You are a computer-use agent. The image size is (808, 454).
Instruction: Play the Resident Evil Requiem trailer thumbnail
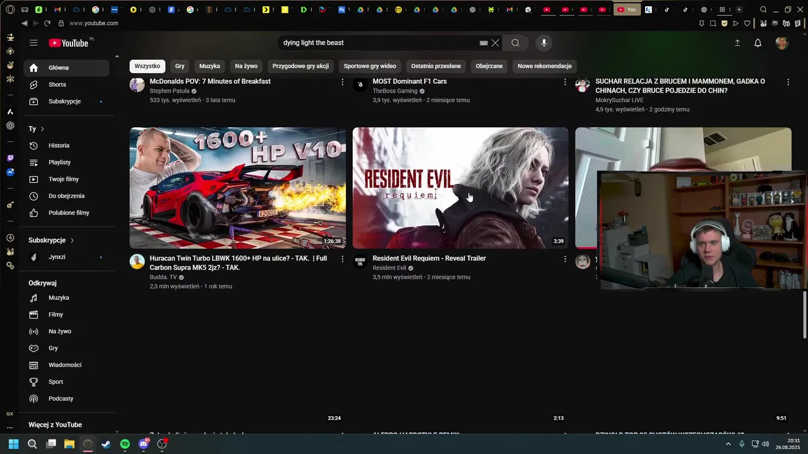click(x=460, y=188)
